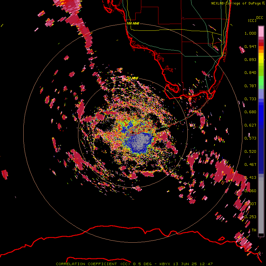Click the 0.947 scale value
The image size is (266, 266).
tap(250, 46)
